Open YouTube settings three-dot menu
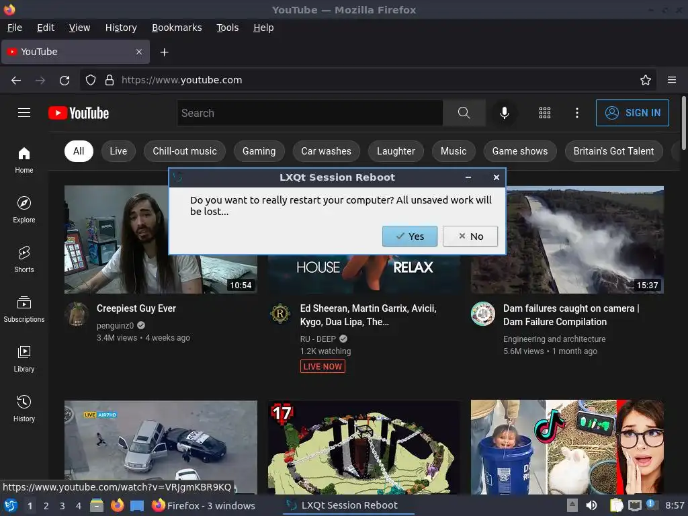Viewport: 688px width, 516px height. (x=576, y=113)
